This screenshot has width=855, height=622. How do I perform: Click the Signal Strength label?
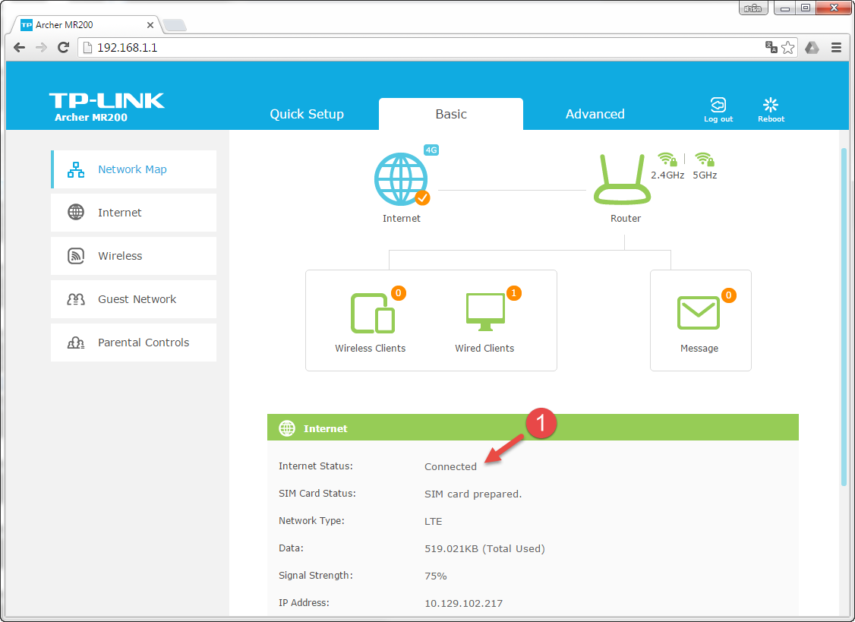(x=316, y=575)
